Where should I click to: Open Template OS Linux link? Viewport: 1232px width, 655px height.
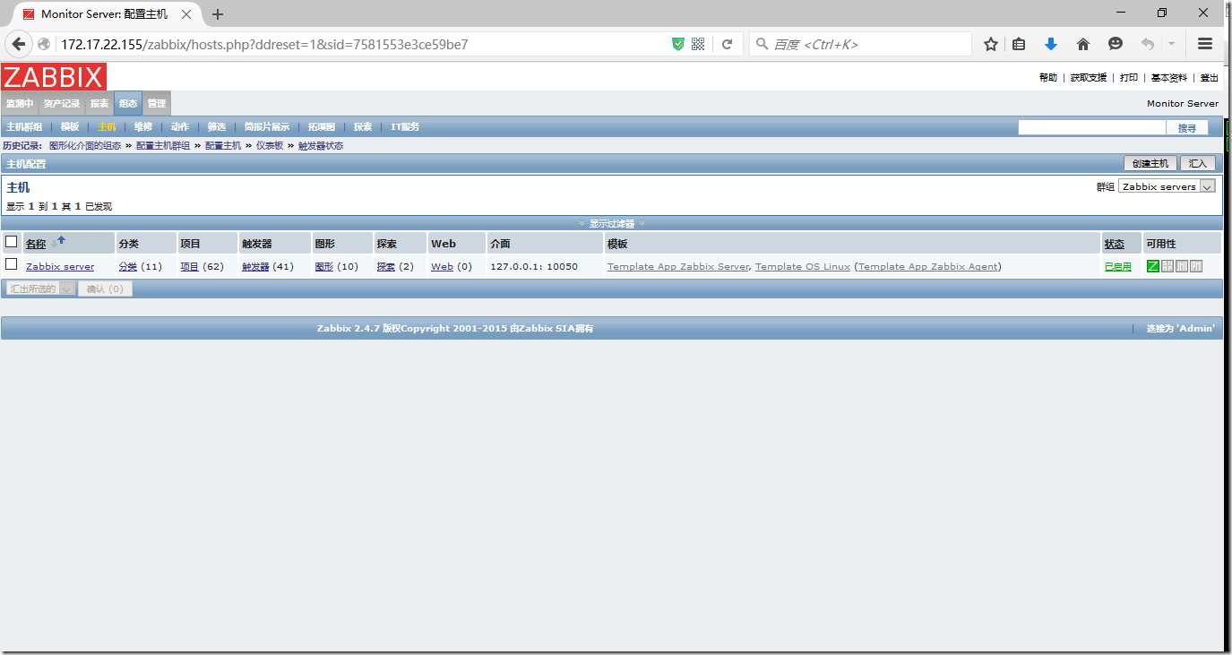pos(803,267)
